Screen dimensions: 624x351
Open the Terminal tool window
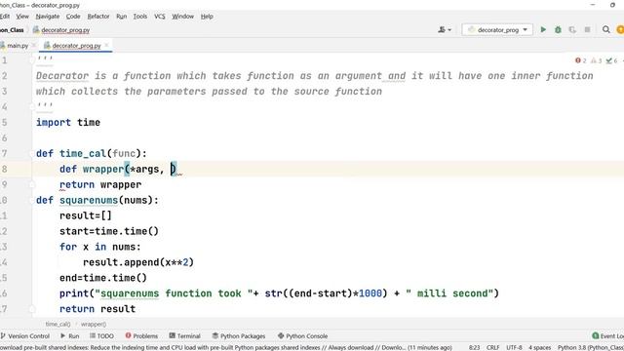[x=184, y=335]
